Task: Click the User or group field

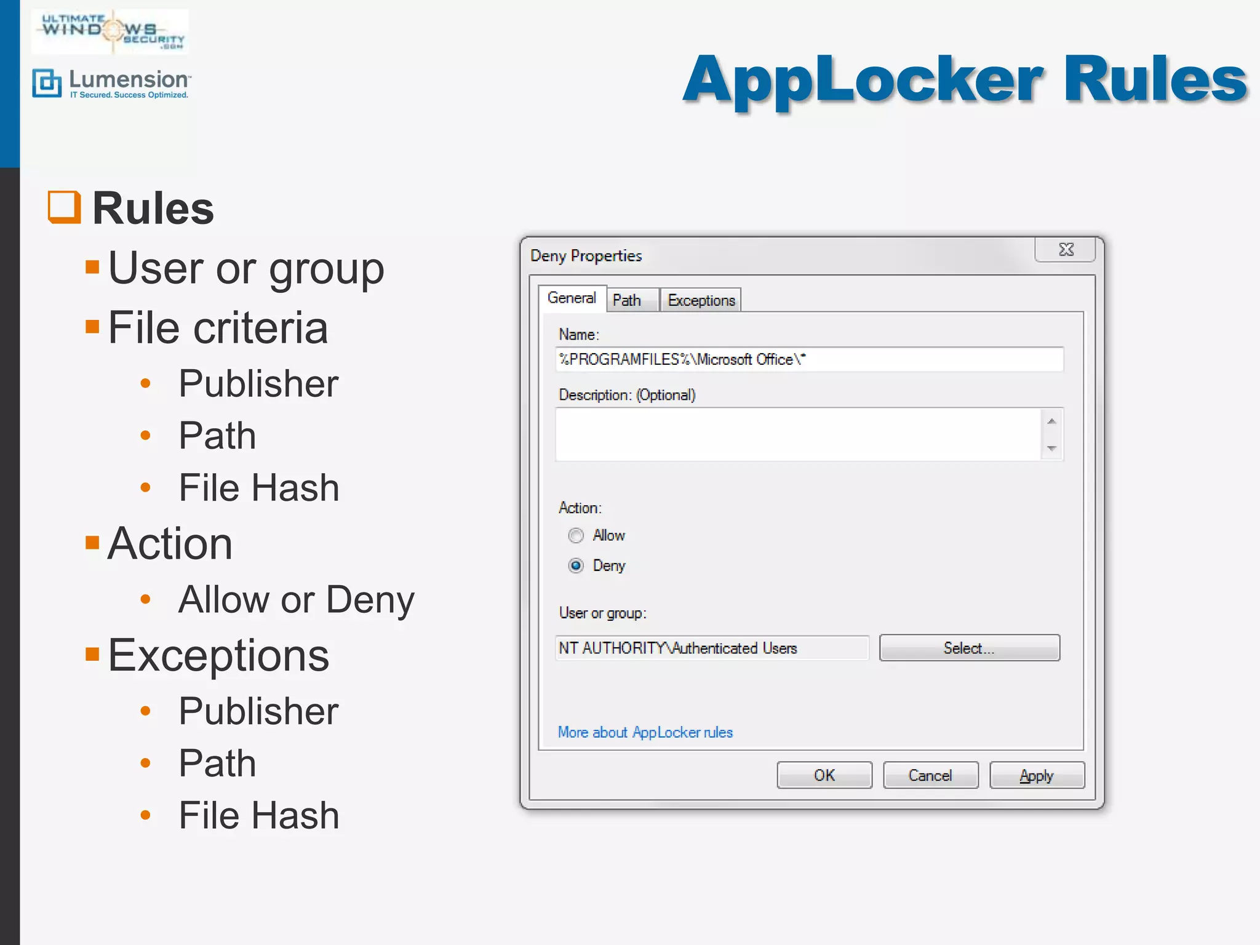Action: (712, 648)
